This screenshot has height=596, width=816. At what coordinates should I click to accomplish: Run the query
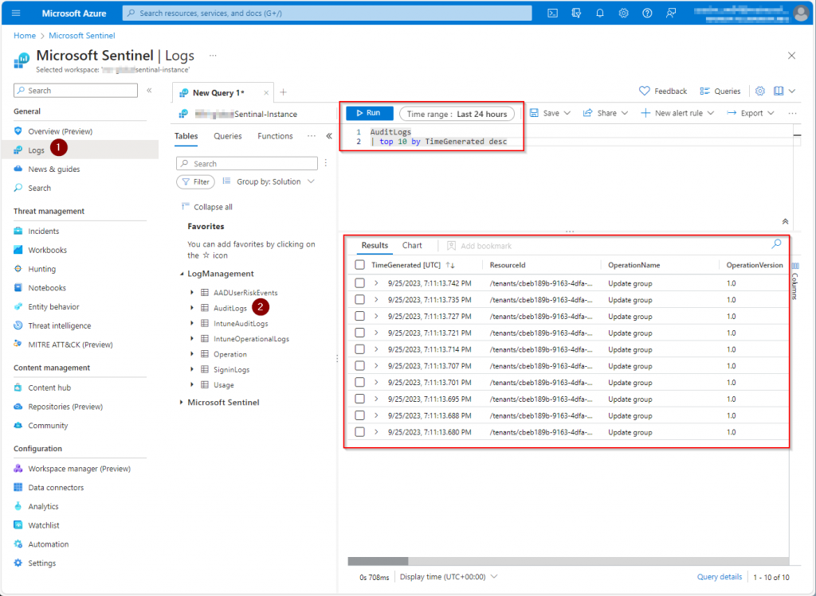pos(369,113)
